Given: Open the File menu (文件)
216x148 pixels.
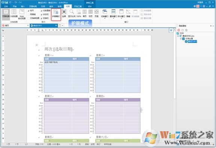Looking at the screenshot, I should click(x=6, y=6).
